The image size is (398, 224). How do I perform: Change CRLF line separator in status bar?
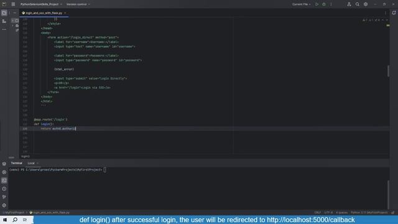(318, 213)
